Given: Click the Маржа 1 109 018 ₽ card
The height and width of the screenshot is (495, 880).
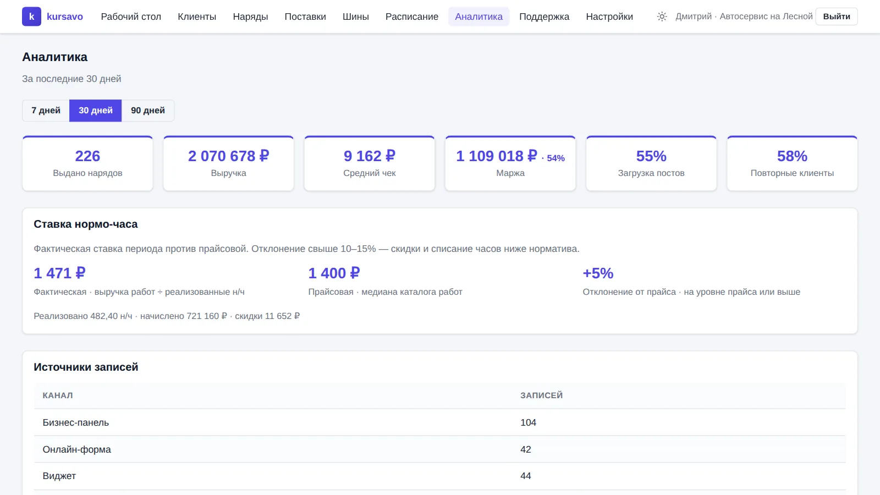Looking at the screenshot, I should point(510,163).
